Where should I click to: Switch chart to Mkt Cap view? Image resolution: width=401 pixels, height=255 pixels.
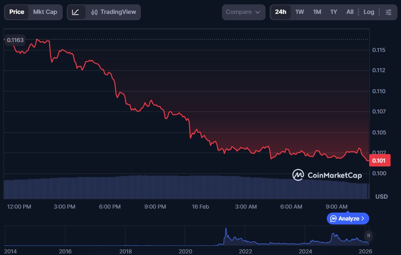click(x=45, y=12)
